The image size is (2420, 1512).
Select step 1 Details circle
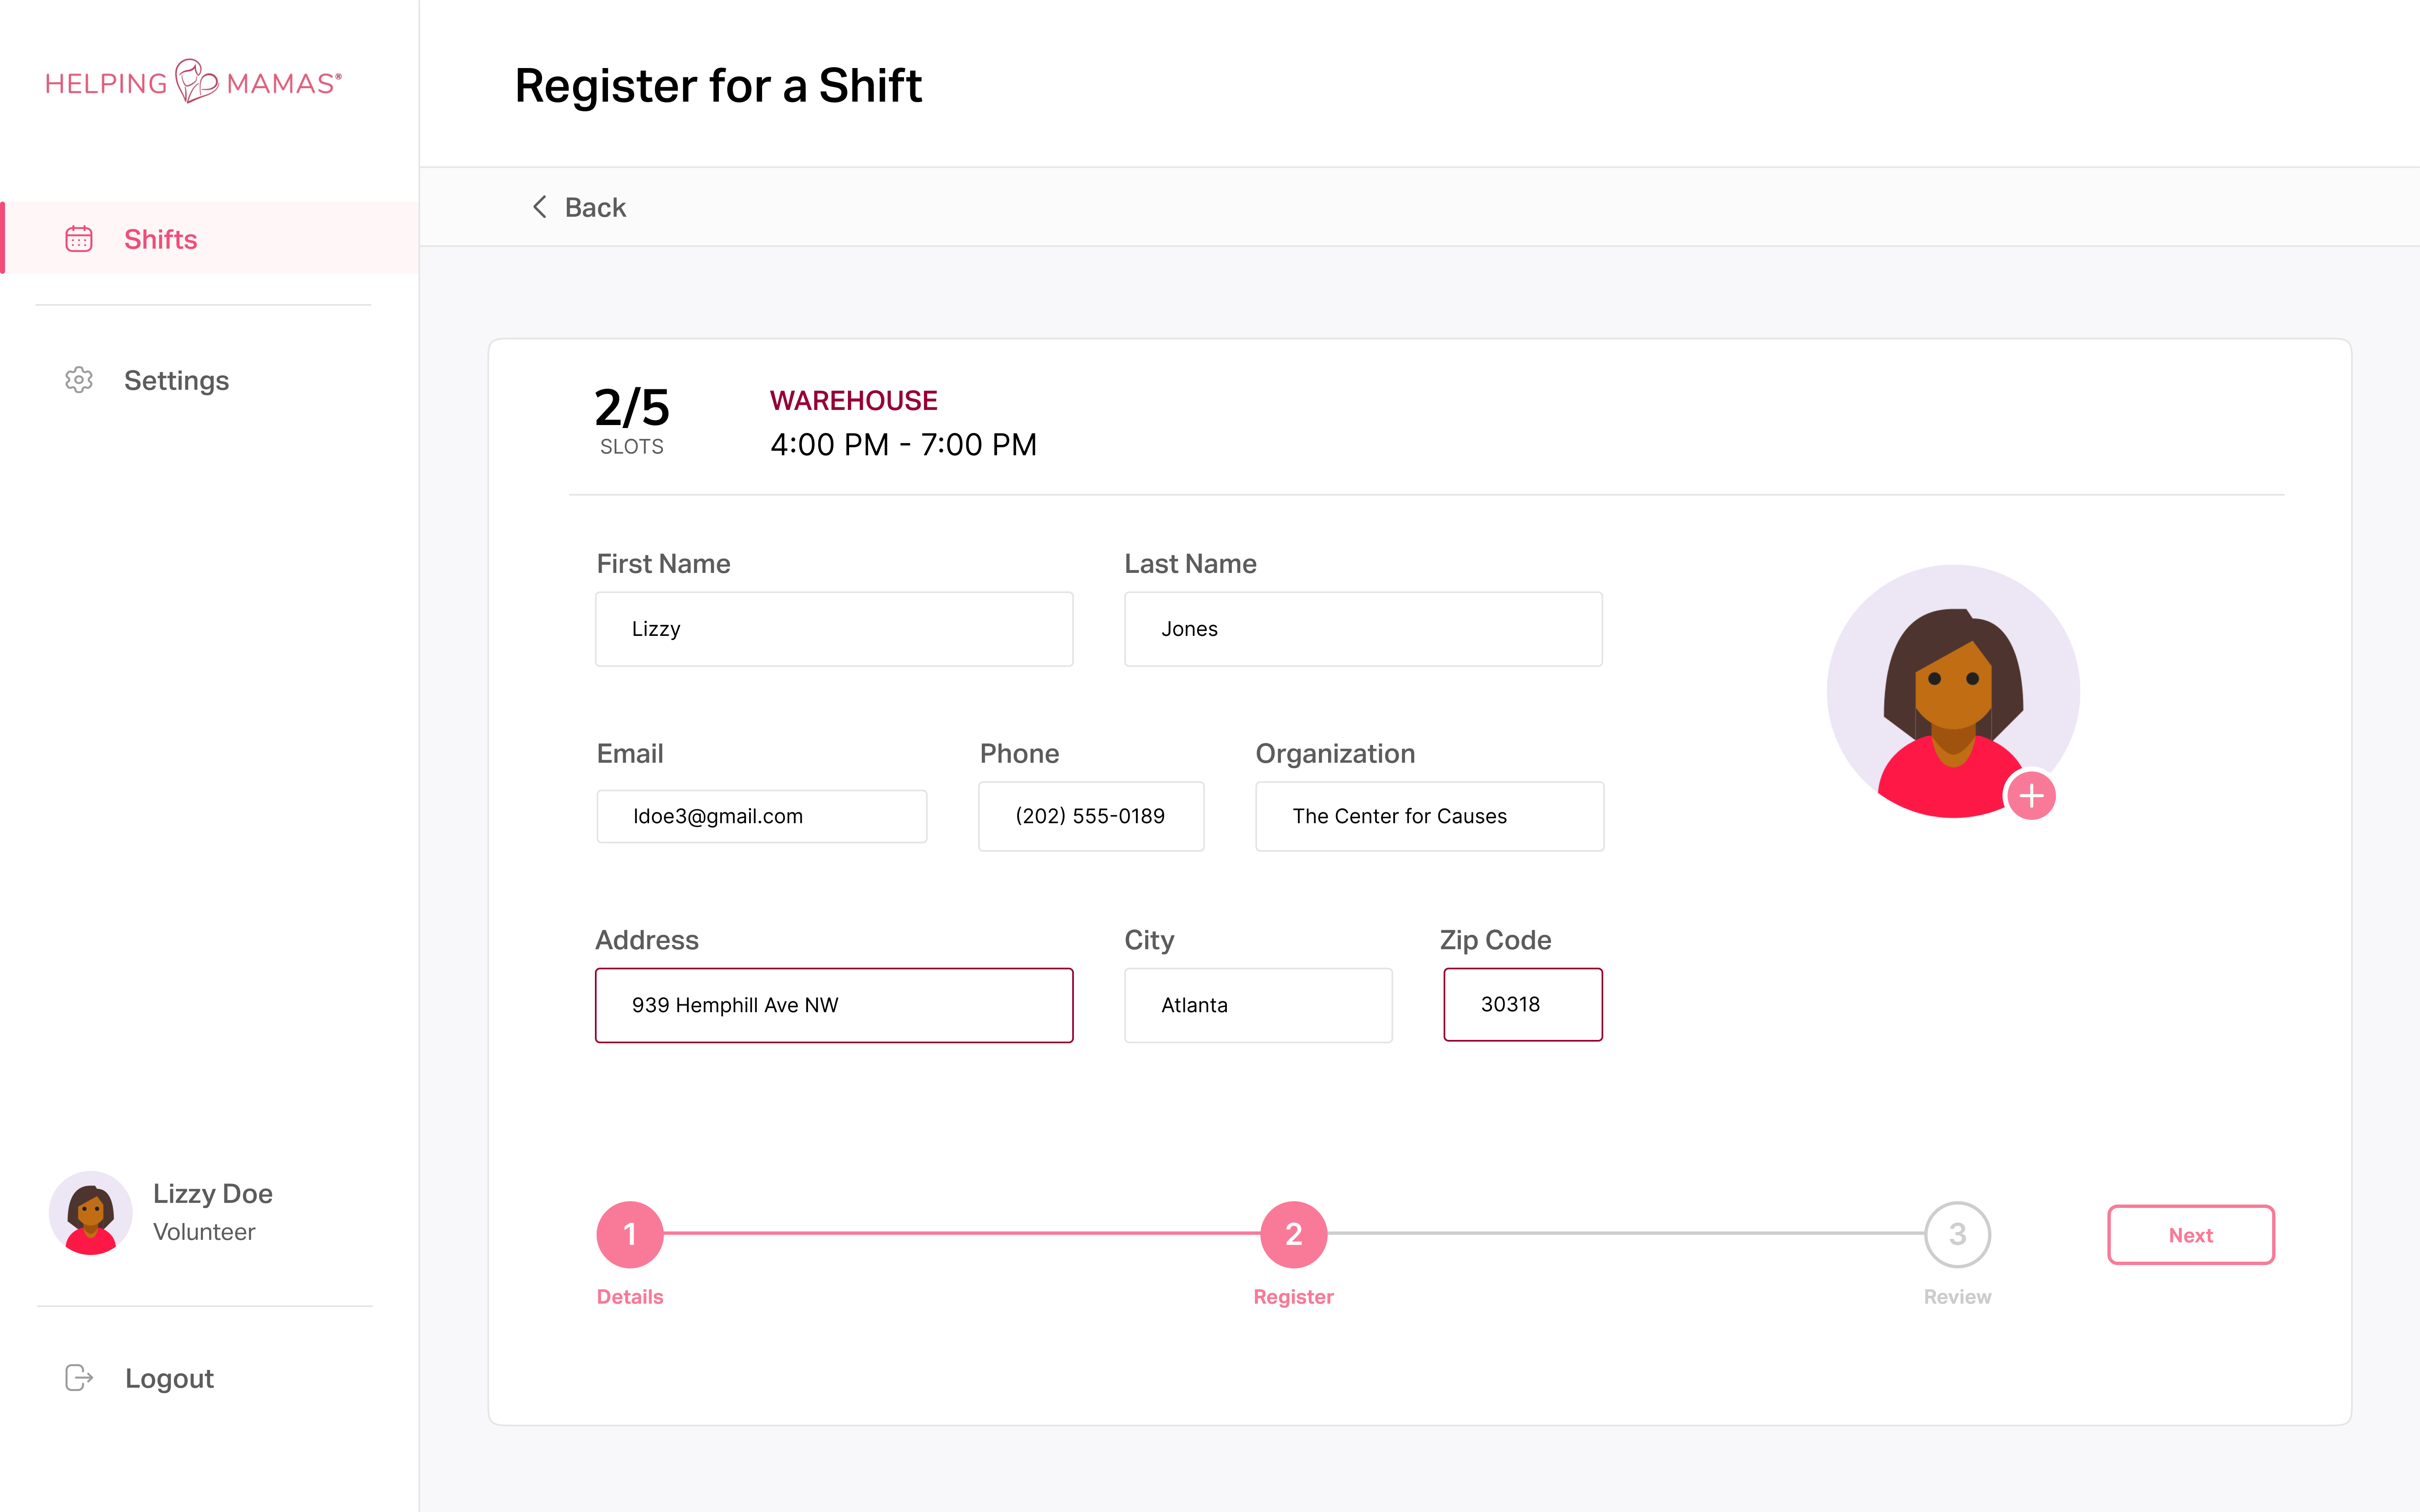tap(630, 1234)
